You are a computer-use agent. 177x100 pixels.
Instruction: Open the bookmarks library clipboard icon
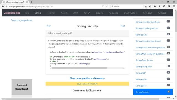point(150,6)
